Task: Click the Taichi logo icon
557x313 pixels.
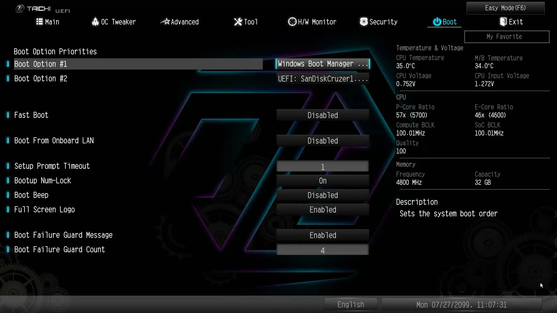Action: coord(20,9)
